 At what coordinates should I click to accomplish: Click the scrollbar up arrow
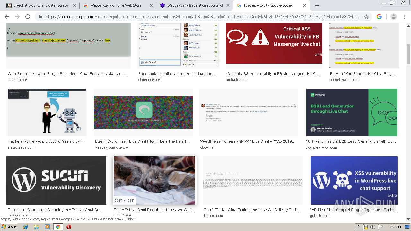tap(408, 26)
